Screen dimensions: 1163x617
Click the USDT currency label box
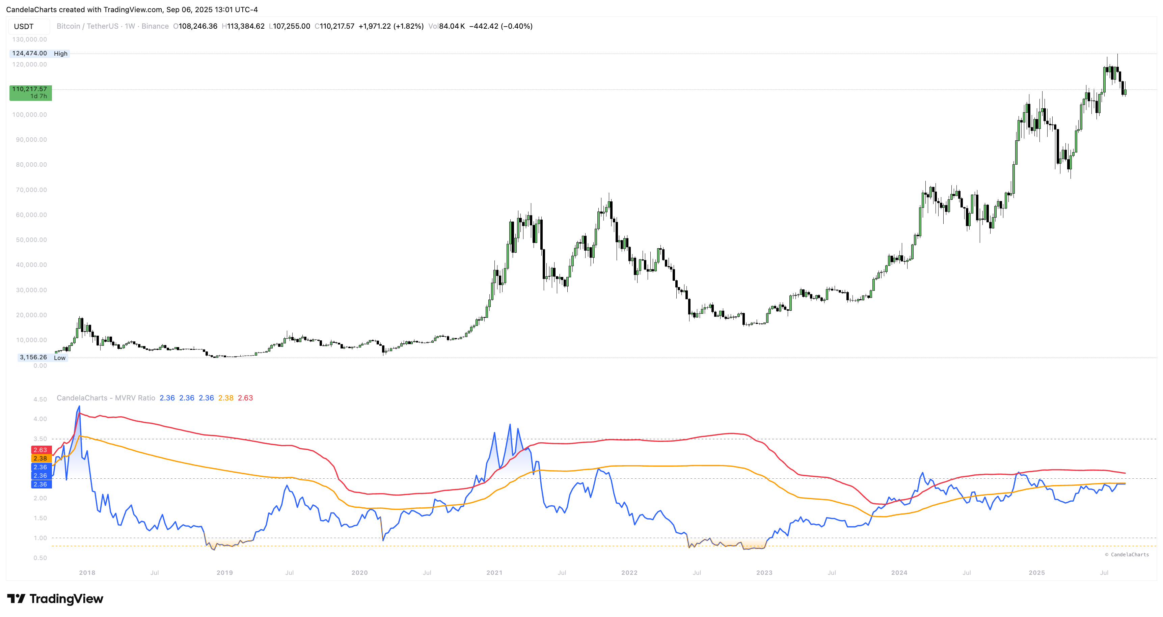point(28,26)
